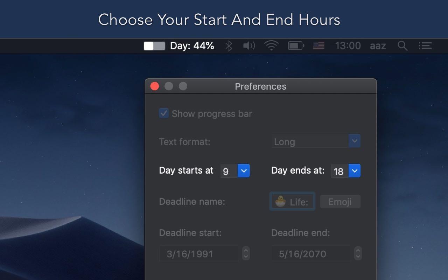This screenshot has height=280, width=448.
Task: Click the US flag input source icon
Action: (x=318, y=46)
